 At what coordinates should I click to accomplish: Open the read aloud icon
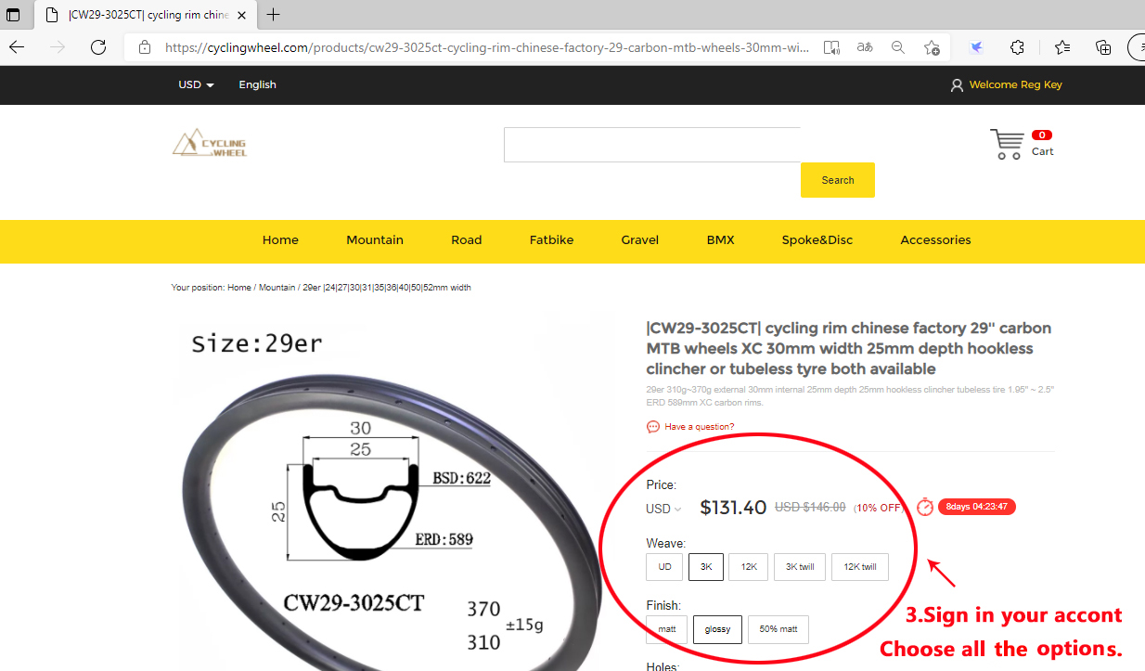click(x=831, y=47)
